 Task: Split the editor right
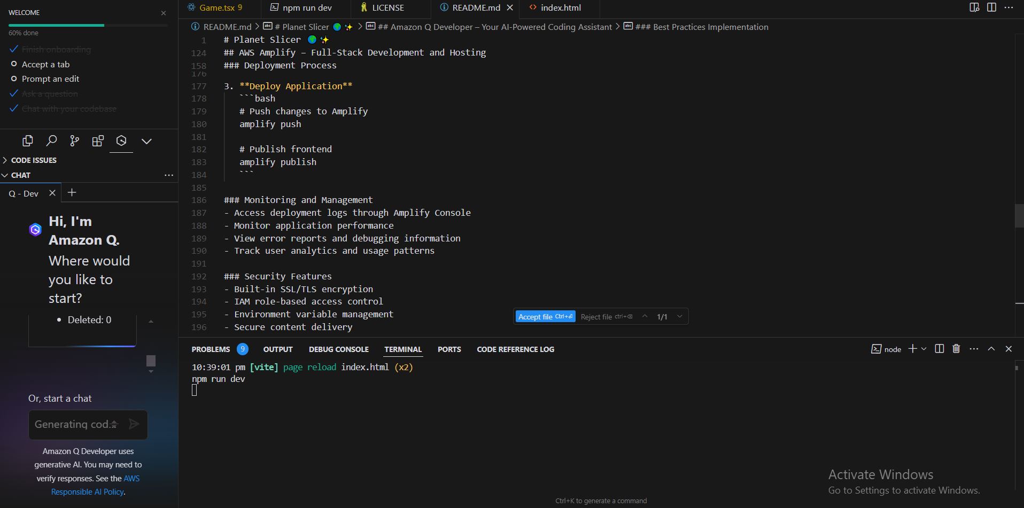tap(991, 7)
